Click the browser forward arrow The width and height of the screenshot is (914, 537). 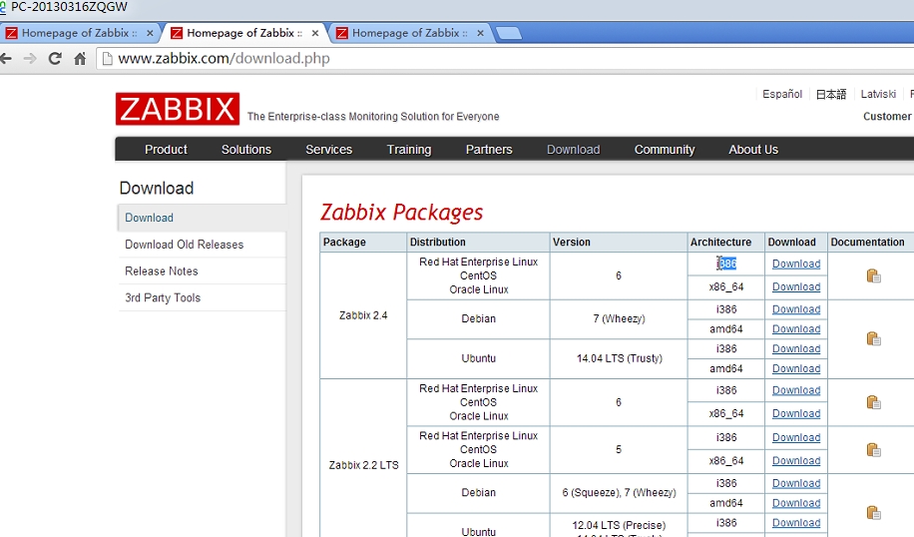(30, 58)
